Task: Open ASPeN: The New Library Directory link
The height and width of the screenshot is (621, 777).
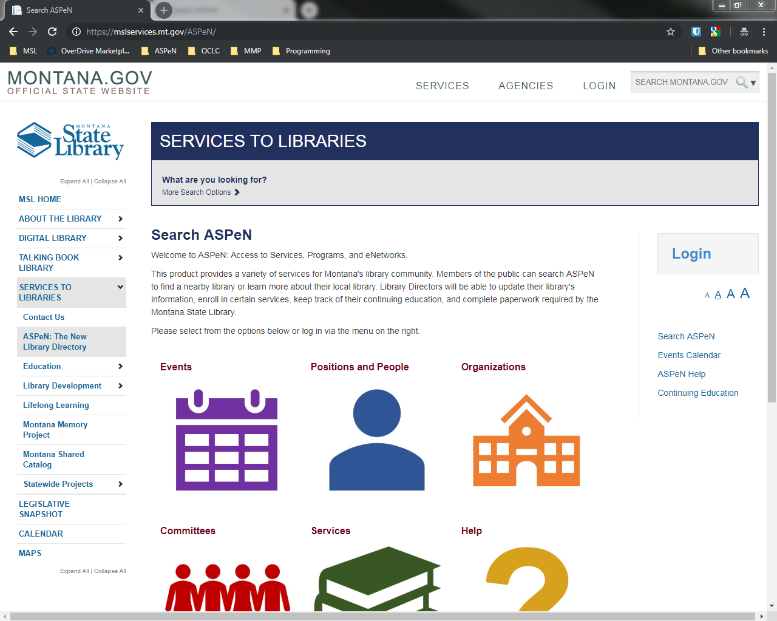Action: click(55, 342)
